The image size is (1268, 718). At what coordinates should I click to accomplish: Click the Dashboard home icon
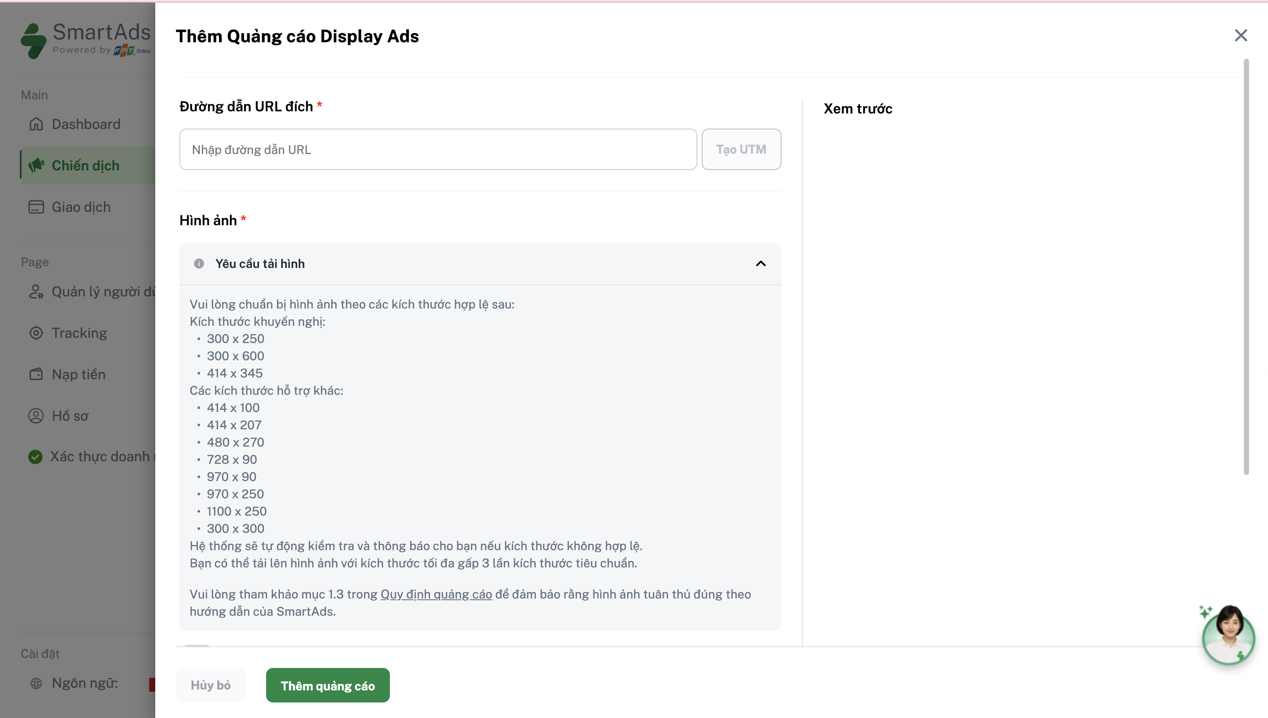click(36, 124)
